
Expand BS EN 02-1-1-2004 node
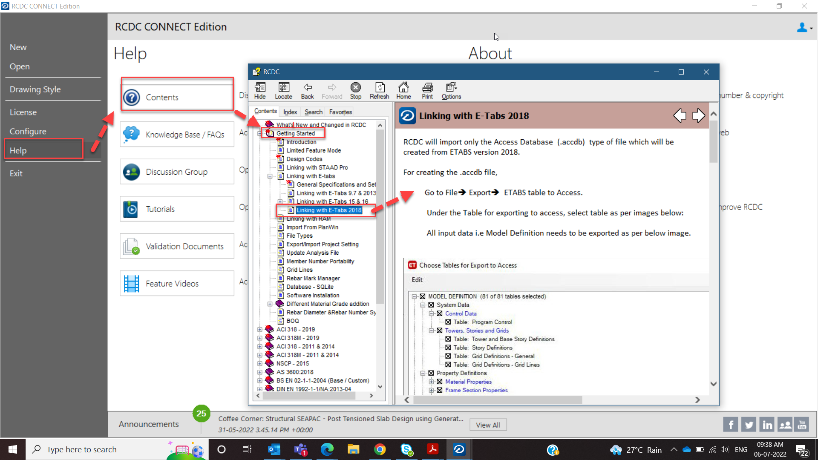[x=260, y=381]
